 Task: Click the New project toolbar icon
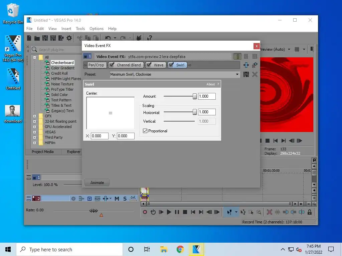coord(29,38)
